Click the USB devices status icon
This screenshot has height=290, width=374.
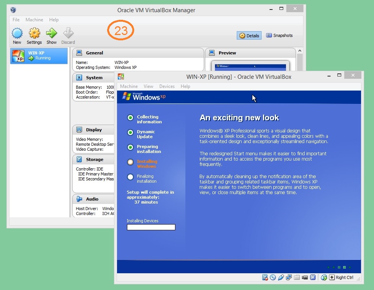(x=281, y=277)
